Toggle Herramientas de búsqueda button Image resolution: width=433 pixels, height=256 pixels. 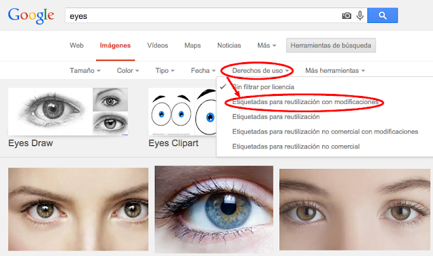pyautogui.click(x=331, y=45)
